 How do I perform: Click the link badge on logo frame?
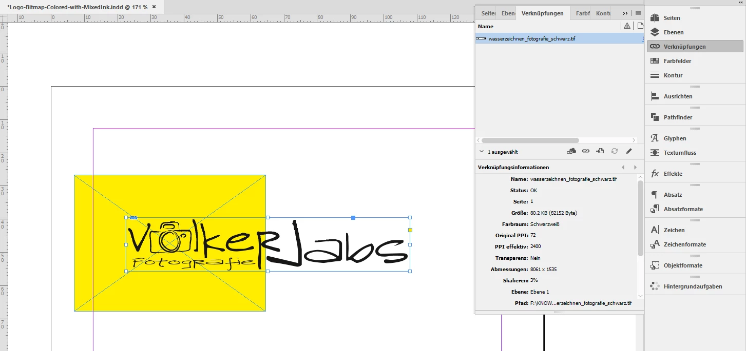[133, 218]
